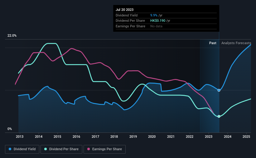Click the 2022 x-axis label
The image size is (256, 158).
pyautogui.click(x=190, y=137)
